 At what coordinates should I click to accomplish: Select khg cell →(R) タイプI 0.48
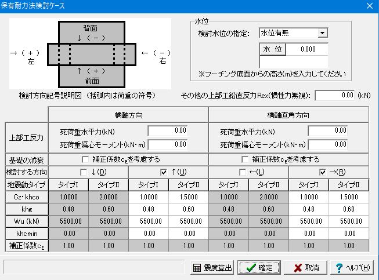click(309, 209)
